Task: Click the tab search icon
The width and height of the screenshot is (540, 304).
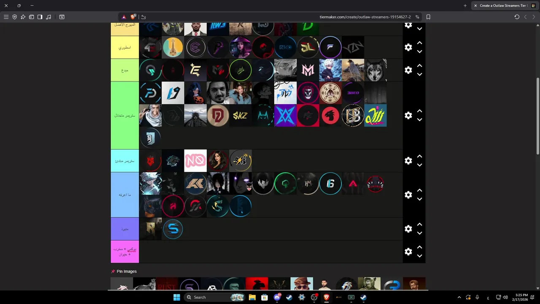Action: point(62,17)
